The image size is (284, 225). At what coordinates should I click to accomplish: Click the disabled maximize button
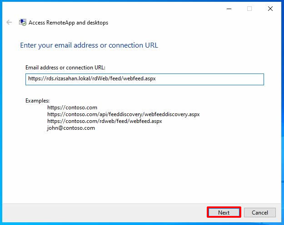249,9
